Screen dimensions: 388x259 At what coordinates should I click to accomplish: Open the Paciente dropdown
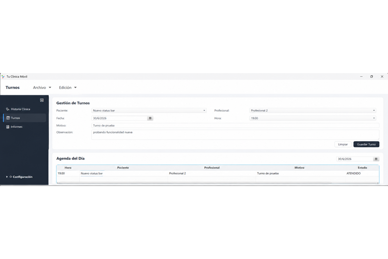149,111
